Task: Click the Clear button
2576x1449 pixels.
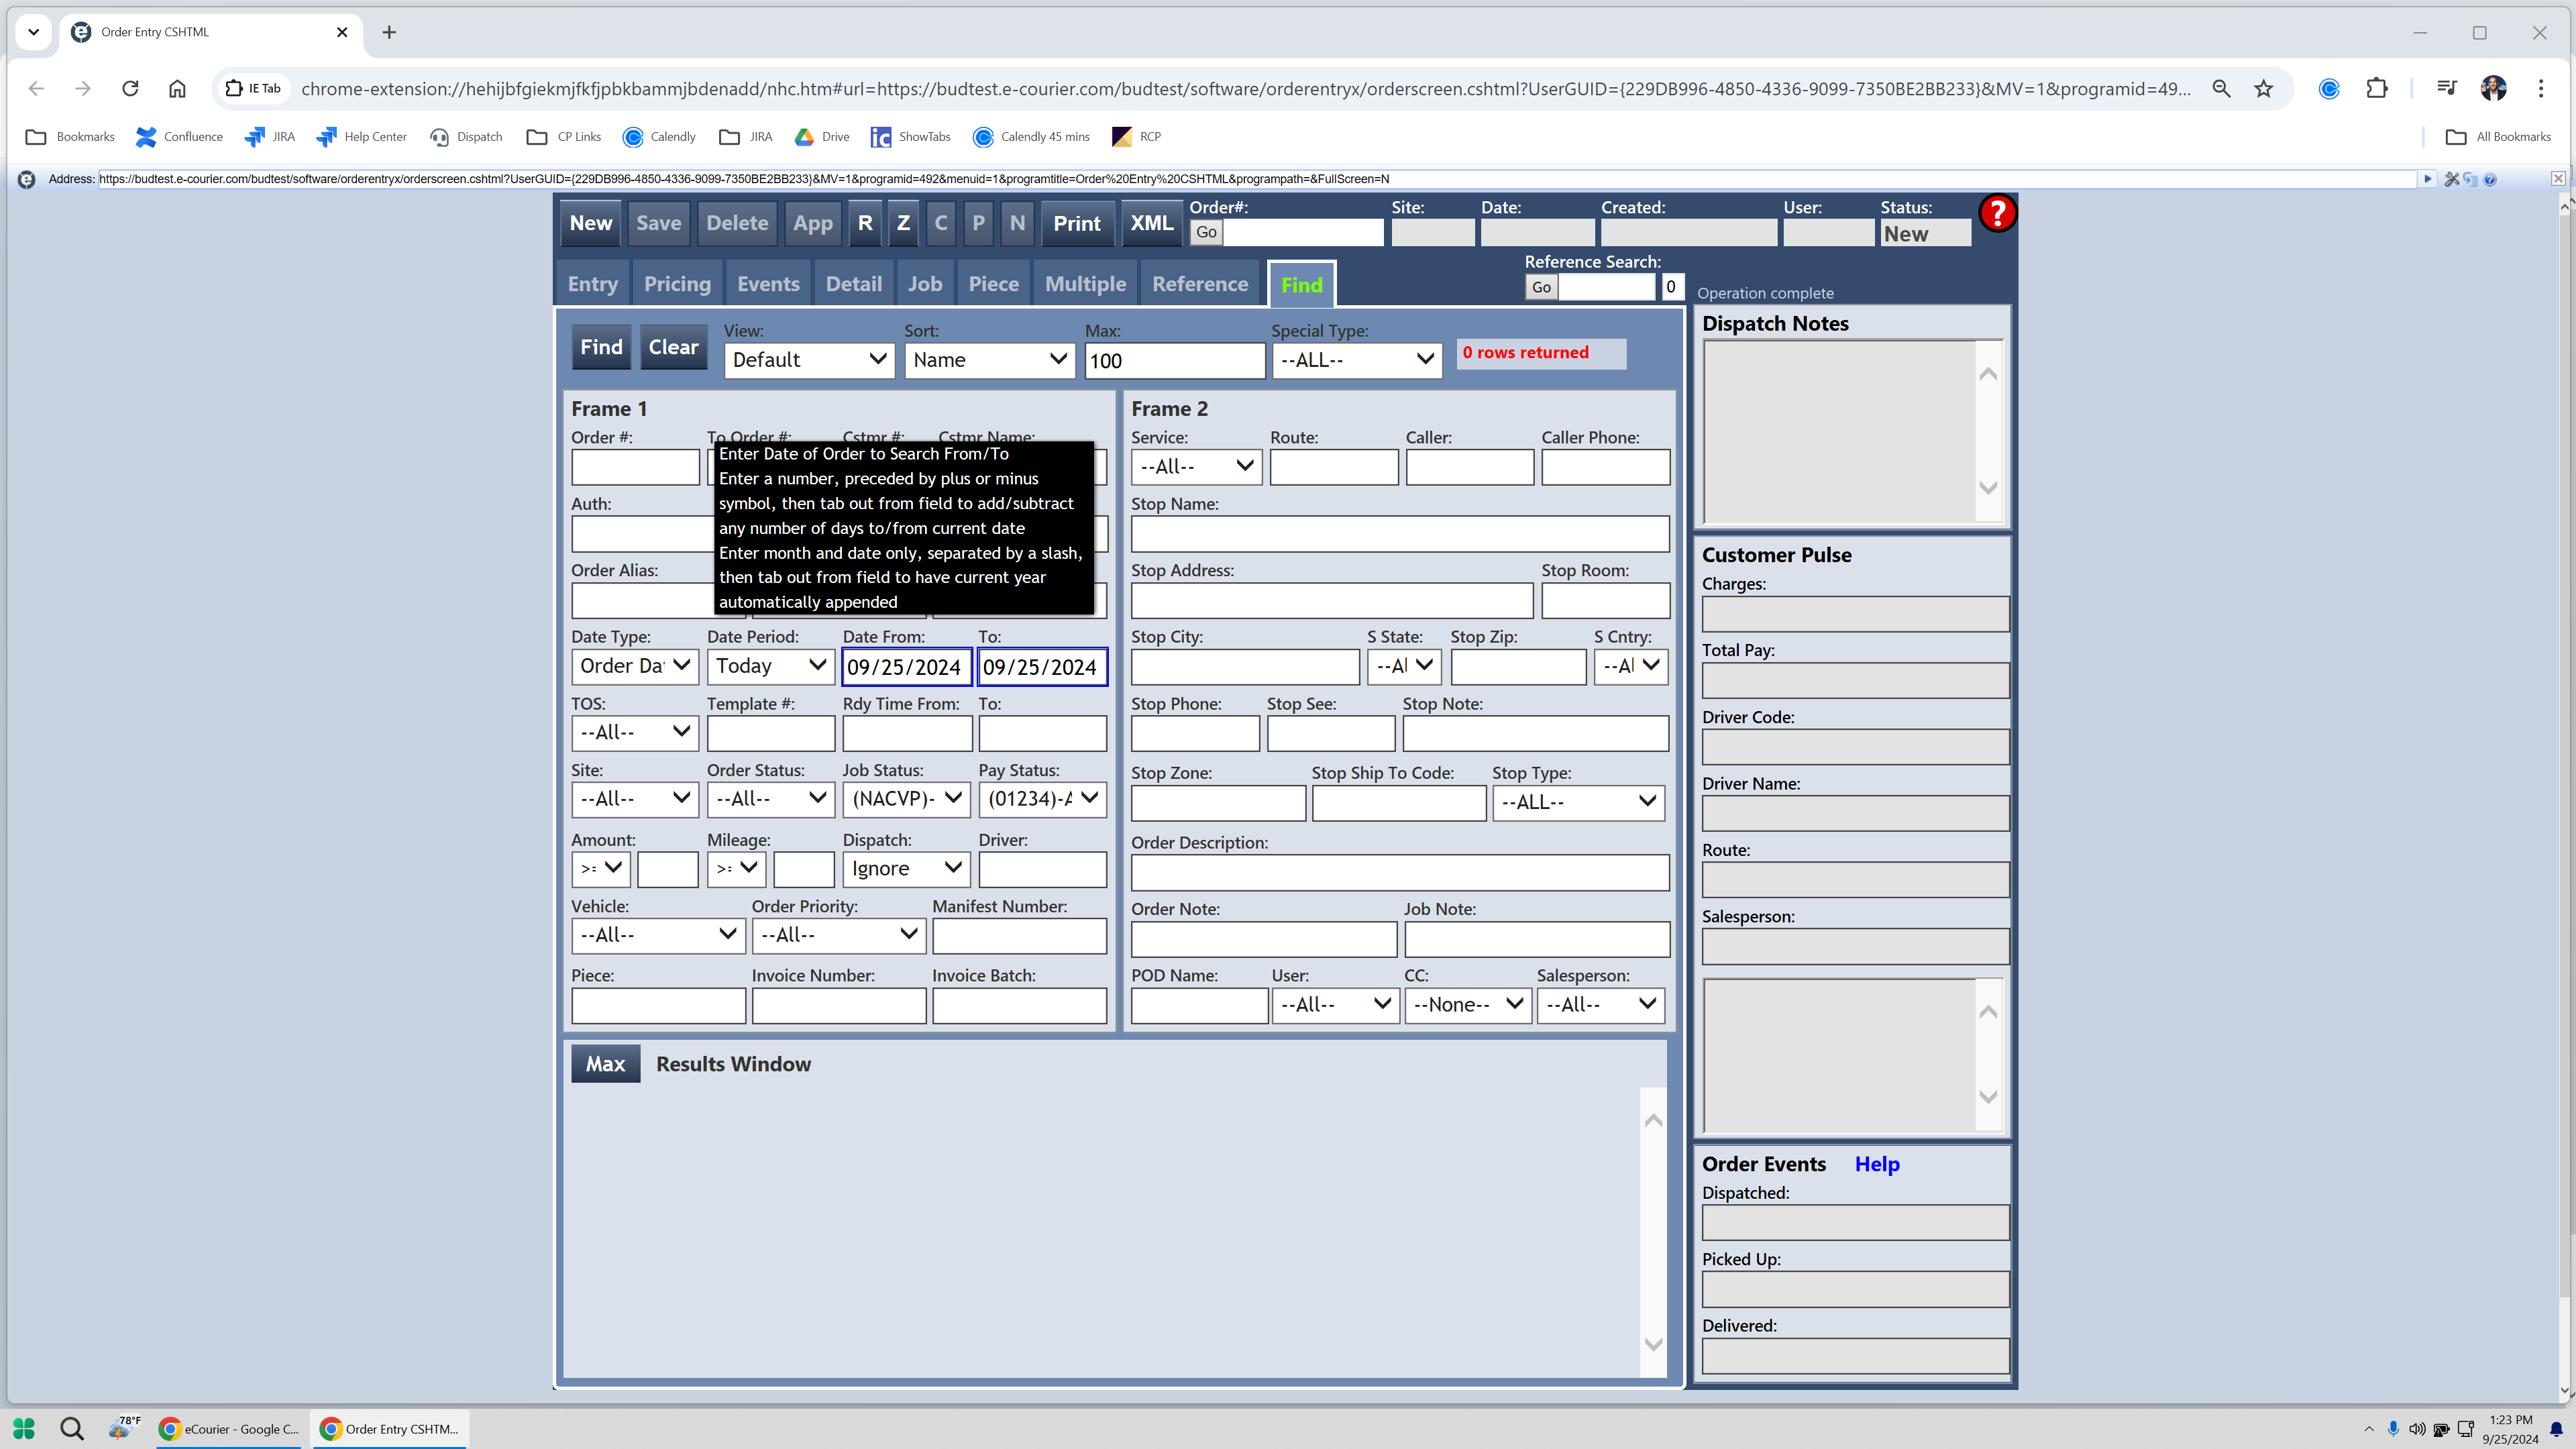Action: [673, 347]
